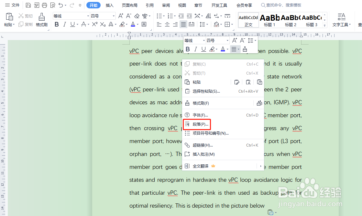Toggle strikethrough in the ribbon
The height and width of the screenshot is (216, 362).
[83, 24]
